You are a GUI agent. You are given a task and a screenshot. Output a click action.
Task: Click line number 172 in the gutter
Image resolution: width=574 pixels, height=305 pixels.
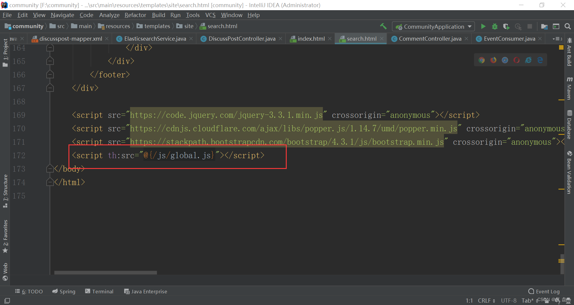[x=19, y=155]
